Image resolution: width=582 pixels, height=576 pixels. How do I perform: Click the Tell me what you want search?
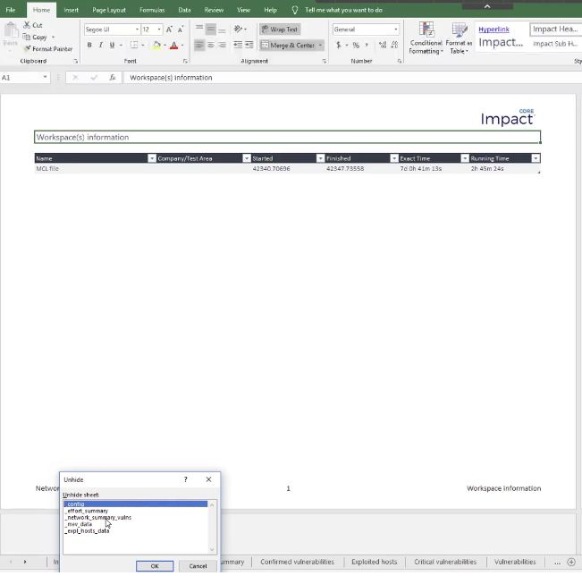point(343,10)
